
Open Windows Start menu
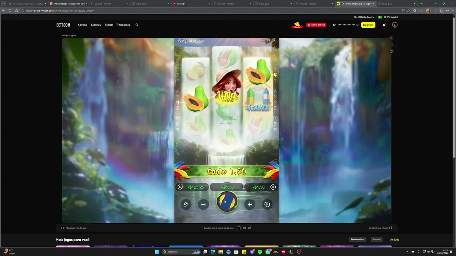click(x=157, y=252)
